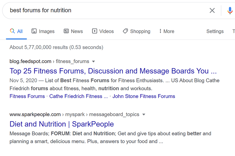Switch to the Images results tab
235x156 pixels.
click(x=43, y=31)
